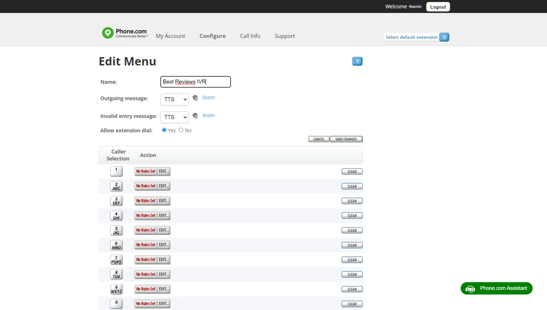547x310 pixels.
Task: Click the keypad 5 JKL key icon
Action: click(116, 230)
